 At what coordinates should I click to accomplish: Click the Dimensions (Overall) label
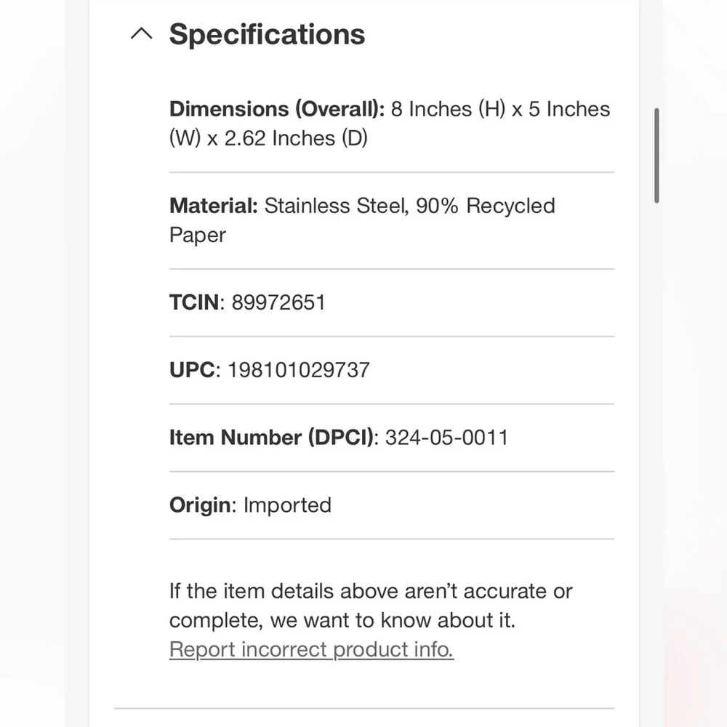277,110
